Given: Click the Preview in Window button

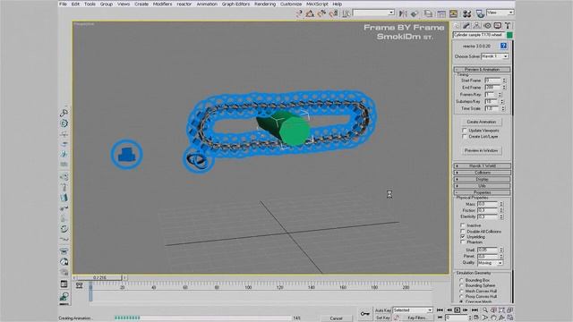Looking at the screenshot, I should pos(482,150).
